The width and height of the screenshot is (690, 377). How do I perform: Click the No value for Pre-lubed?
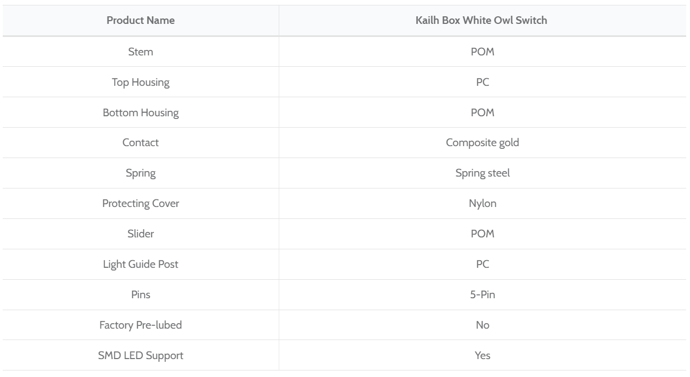(482, 325)
